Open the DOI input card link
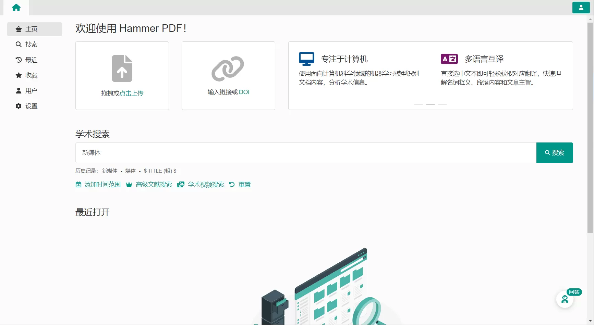The image size is (594, 325). (244, 92)
